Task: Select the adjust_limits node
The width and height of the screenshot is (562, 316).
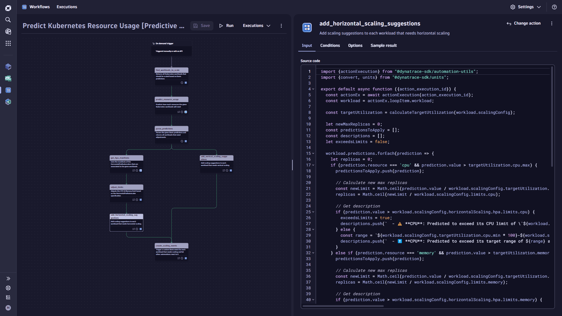Action: tap(126, 193)
